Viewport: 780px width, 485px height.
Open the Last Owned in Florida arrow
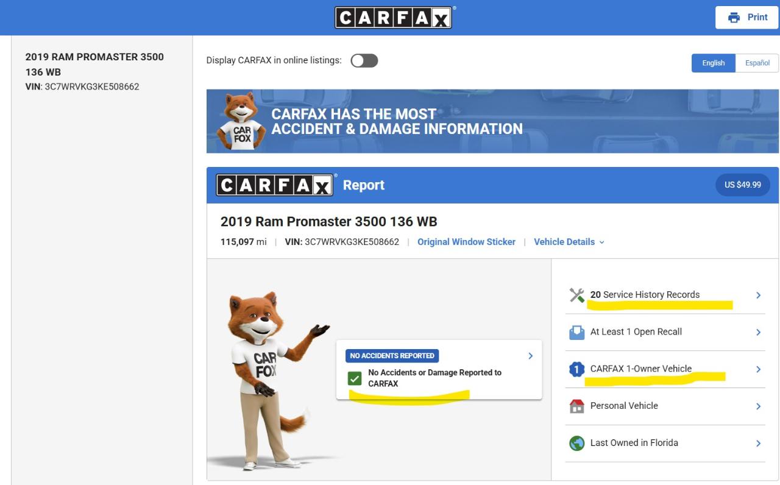pyautogui.click(x=759, y=444)
